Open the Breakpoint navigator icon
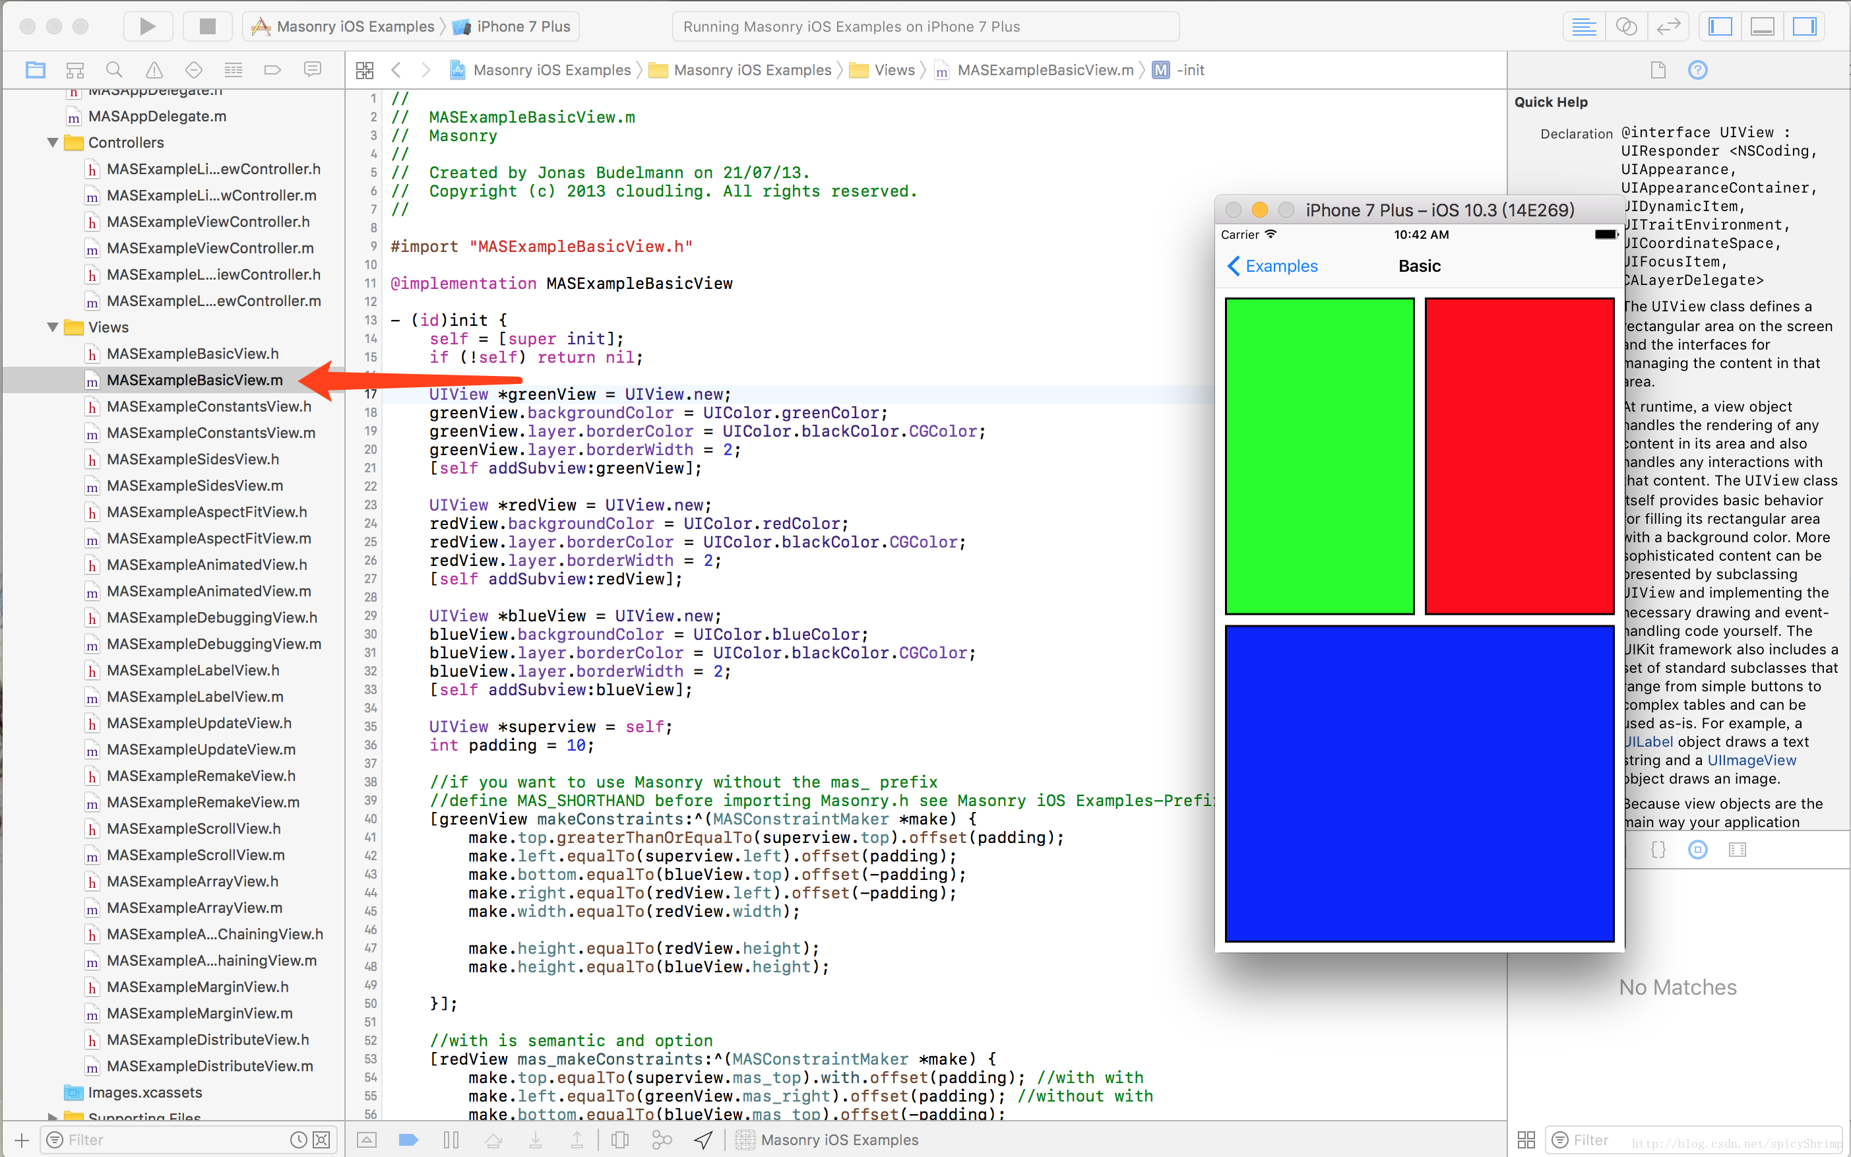This screenshot has height=1157, width=1851. (272, 71)
